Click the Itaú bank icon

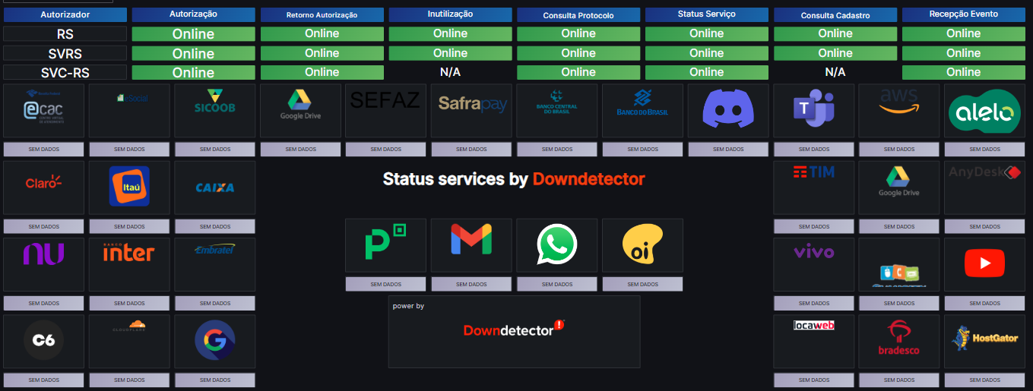coord(130,188)
